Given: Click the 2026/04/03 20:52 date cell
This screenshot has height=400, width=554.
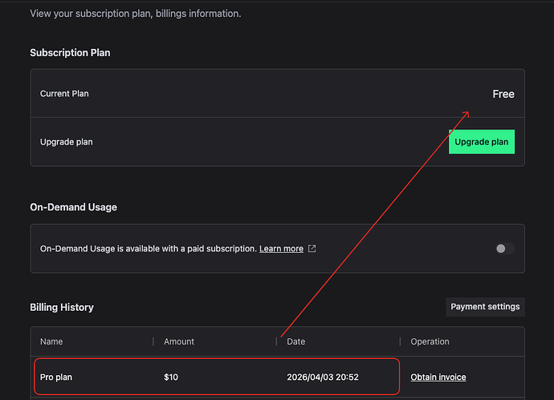Looking at the screenshot, I should tap(323, 377).
